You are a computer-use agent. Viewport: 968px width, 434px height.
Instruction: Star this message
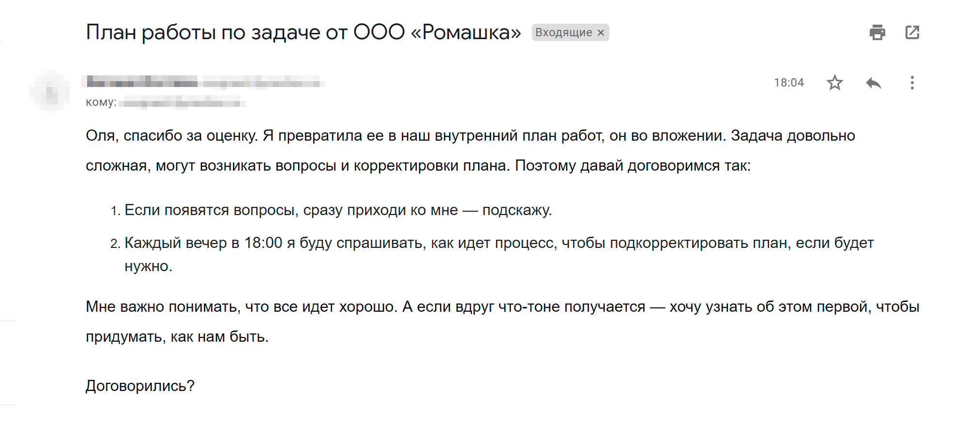click(834, 83)
